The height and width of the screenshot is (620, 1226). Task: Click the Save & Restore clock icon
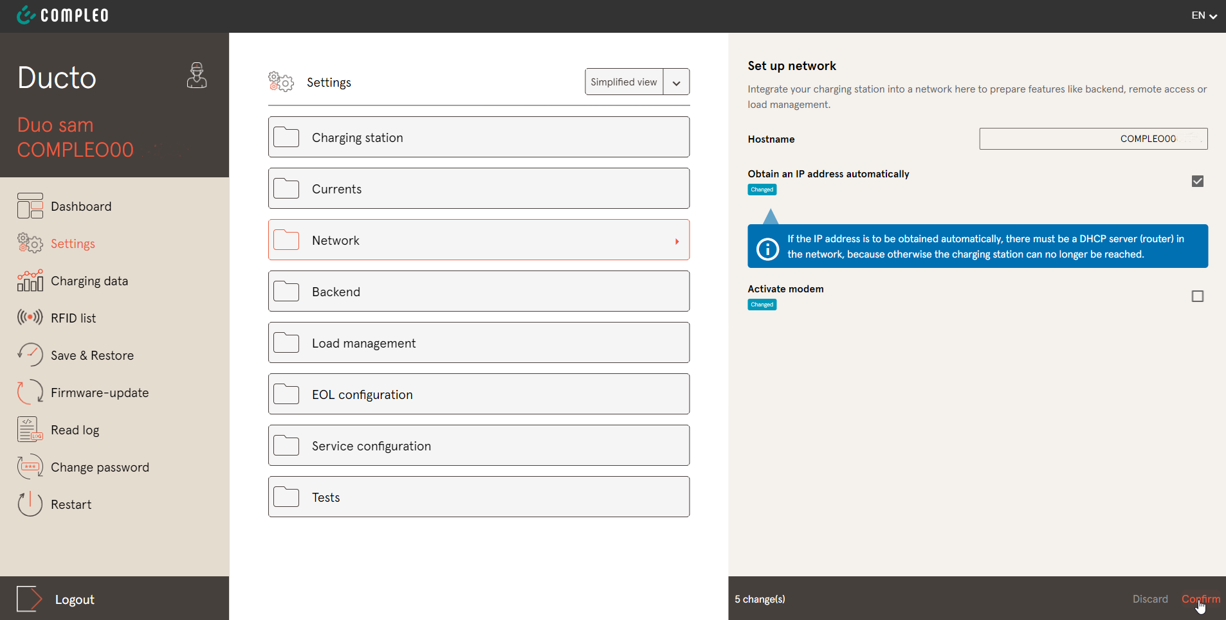point(30,355)
